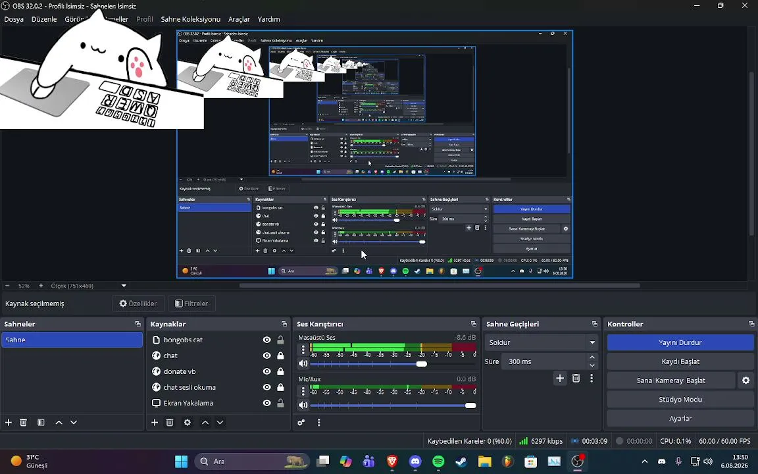Hide the chat sesli okuma source
The image size is (758, 474).
click(x=267, y=387)
